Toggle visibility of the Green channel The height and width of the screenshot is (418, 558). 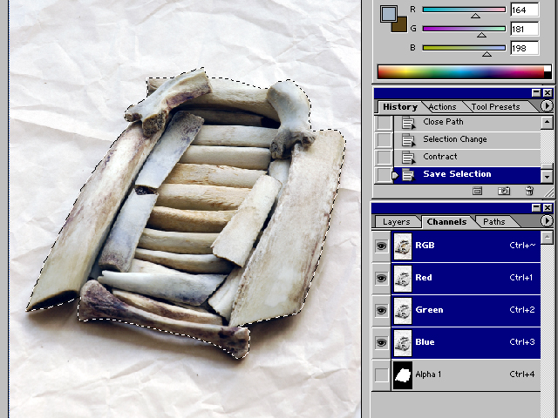click(381, 310)
